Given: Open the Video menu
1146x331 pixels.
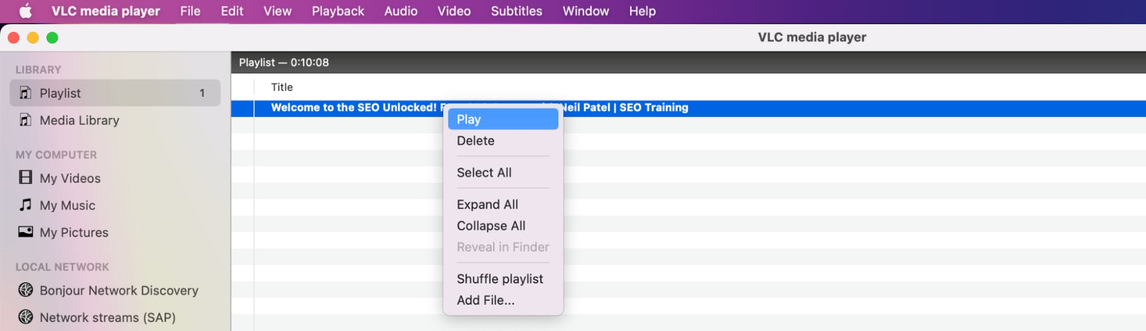Looking at the screenshot, I should pyautogui.click(x=454, y=11).
